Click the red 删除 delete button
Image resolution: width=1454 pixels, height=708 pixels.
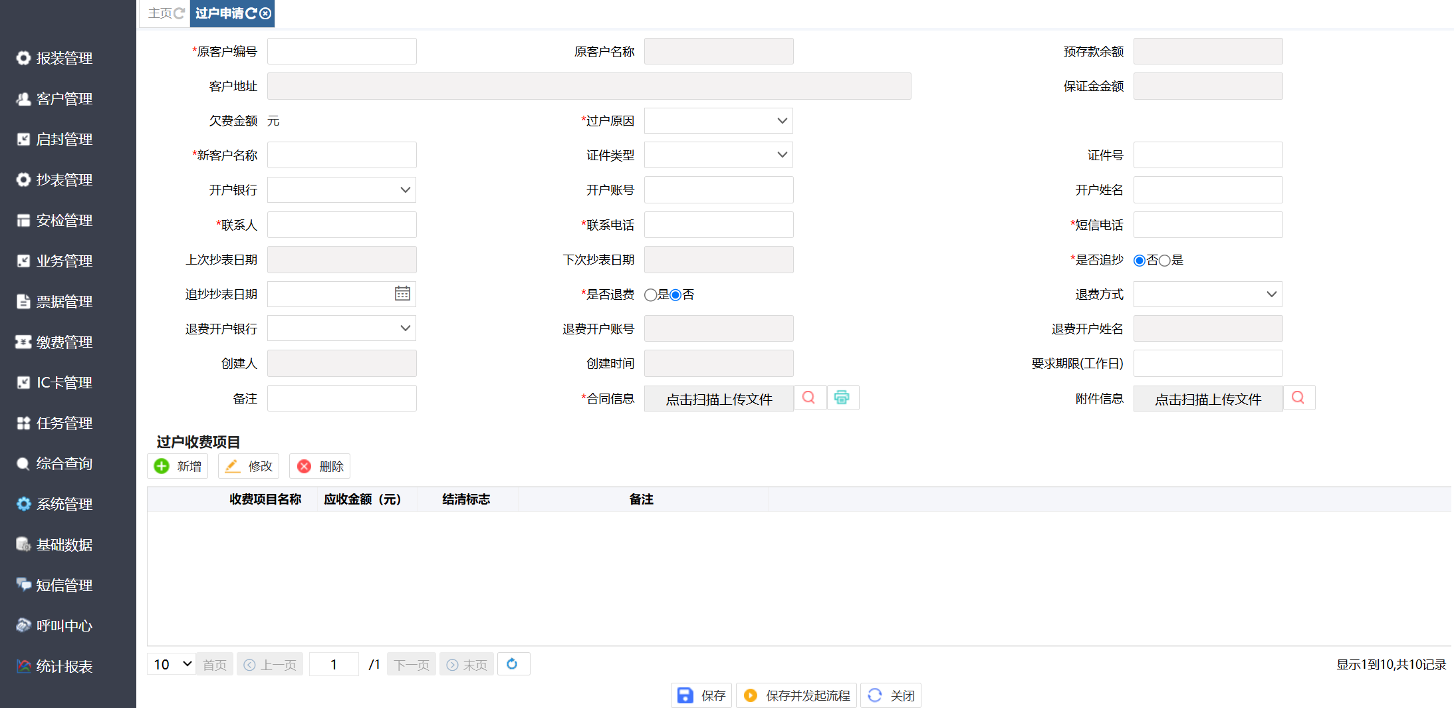click(x=320, y=466)
